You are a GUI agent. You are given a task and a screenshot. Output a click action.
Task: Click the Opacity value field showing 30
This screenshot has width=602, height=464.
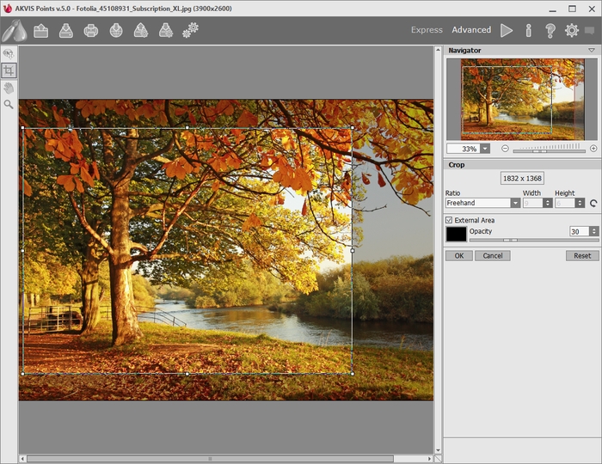pyautogui.click(x=580, y=231)
